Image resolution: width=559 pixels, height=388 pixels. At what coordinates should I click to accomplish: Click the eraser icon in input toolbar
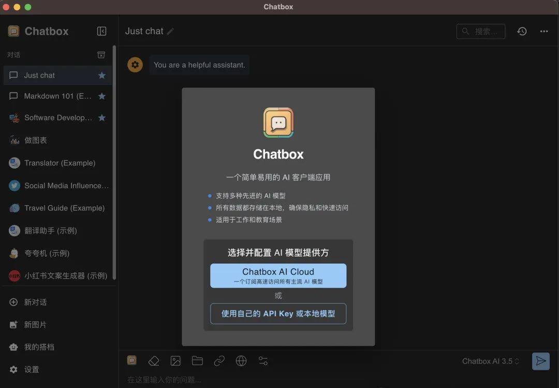(154, 361)
